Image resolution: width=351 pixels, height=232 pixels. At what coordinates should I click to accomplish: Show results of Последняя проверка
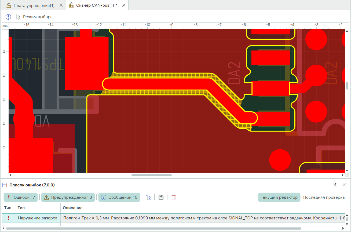point(324,197)
